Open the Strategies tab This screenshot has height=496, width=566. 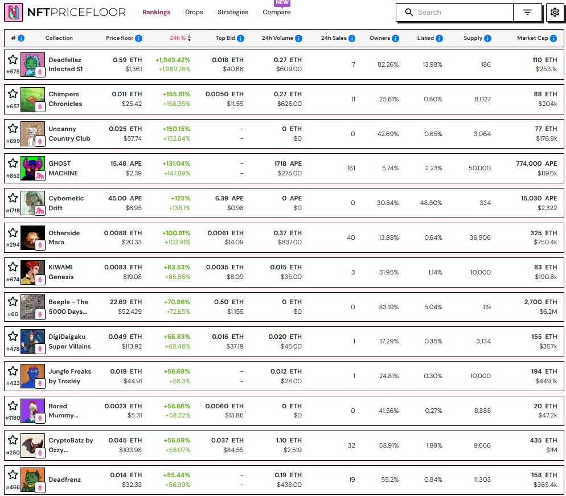pos(233,13)
